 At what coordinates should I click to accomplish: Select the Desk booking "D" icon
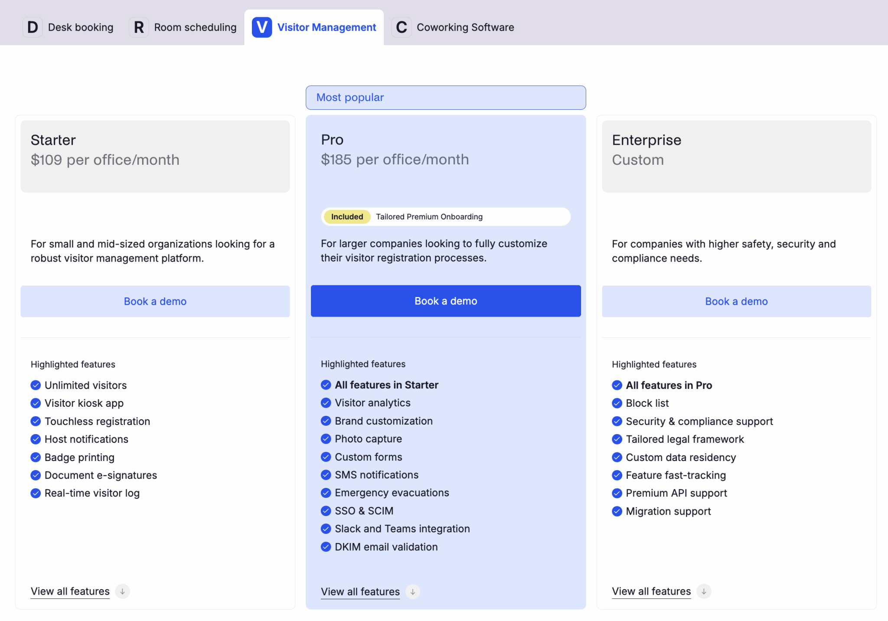tap(33, 27)
